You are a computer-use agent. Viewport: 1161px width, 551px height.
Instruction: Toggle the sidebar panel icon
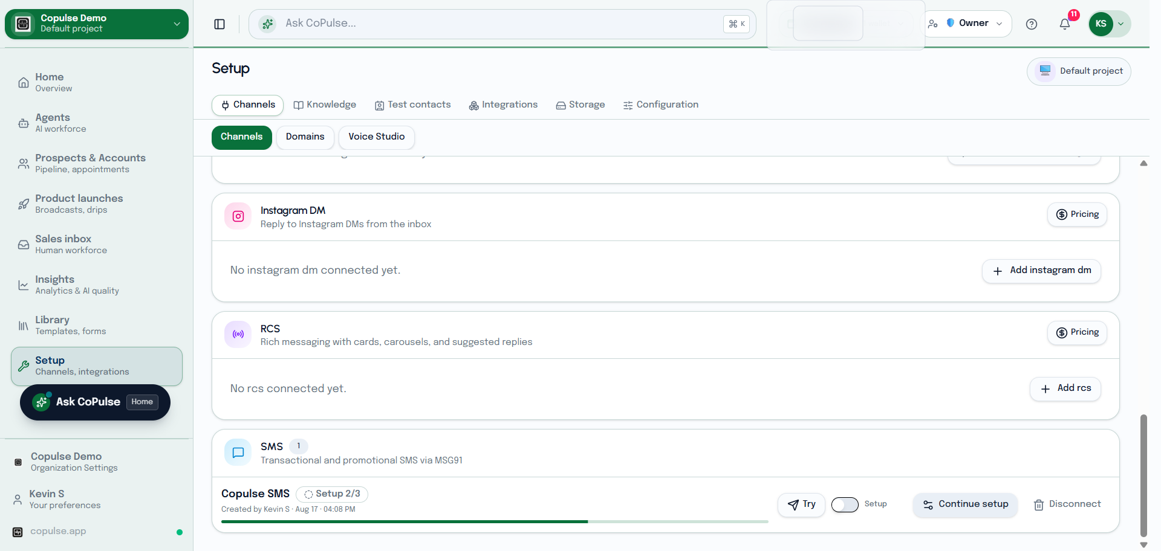coord(220,24)
